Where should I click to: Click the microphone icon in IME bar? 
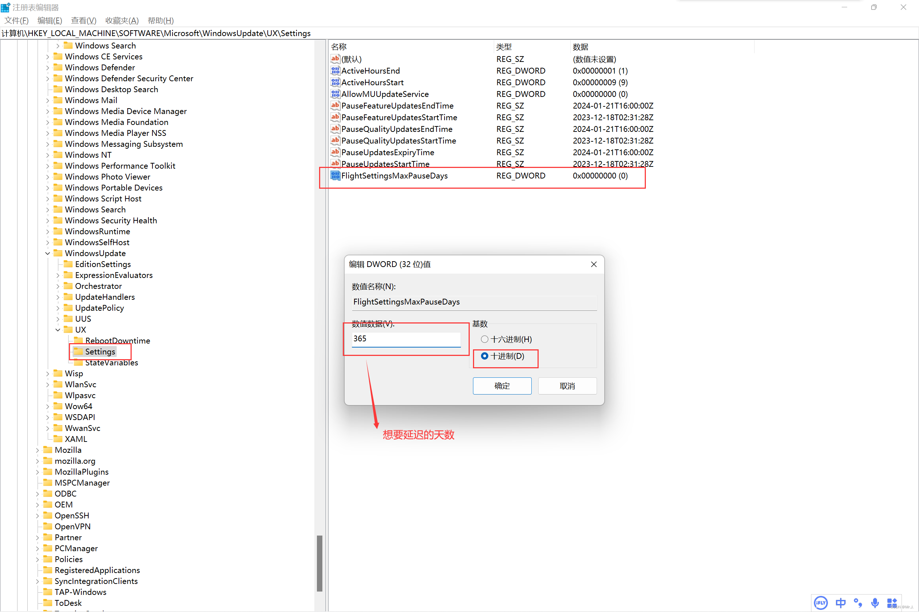coord(875,603)
